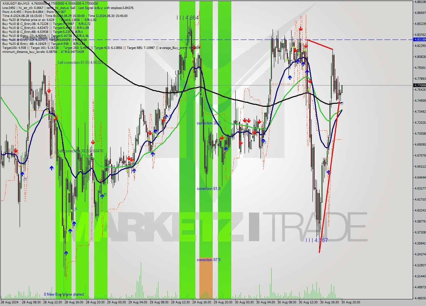Click the '| | | 4.864' high point label
The width and height of the screenshot is (426, 306).
pyautogui.click(x=188, y=18)
